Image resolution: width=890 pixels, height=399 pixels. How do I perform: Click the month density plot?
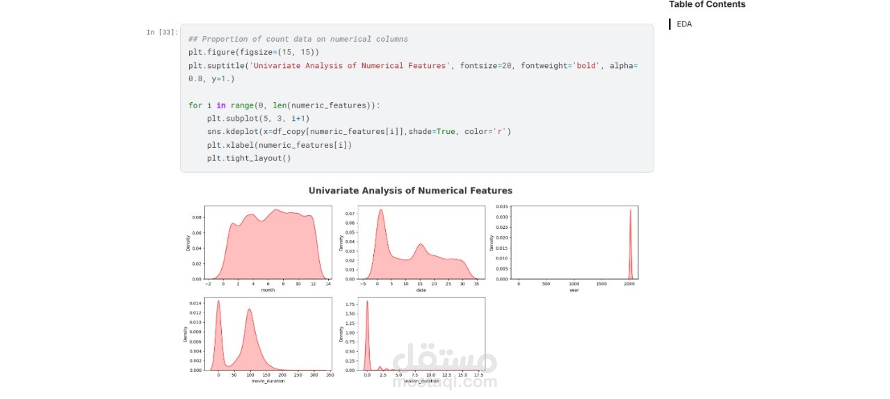pos(268,243)
